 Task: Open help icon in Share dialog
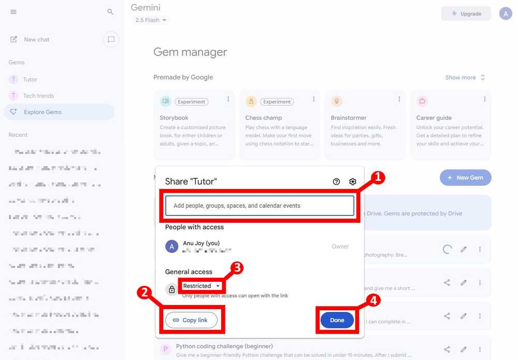tap(336, 182)
